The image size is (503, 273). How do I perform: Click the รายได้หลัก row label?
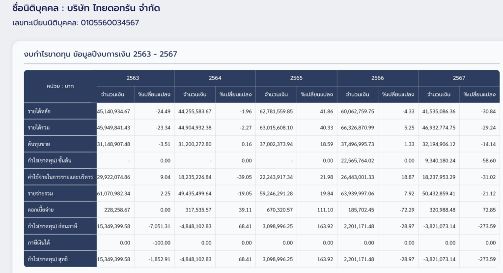pyautogui.click(x=39, y=111)
